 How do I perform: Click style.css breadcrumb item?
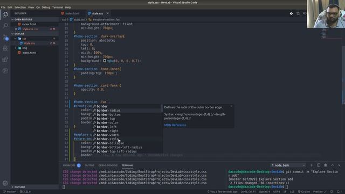point(78,19)
